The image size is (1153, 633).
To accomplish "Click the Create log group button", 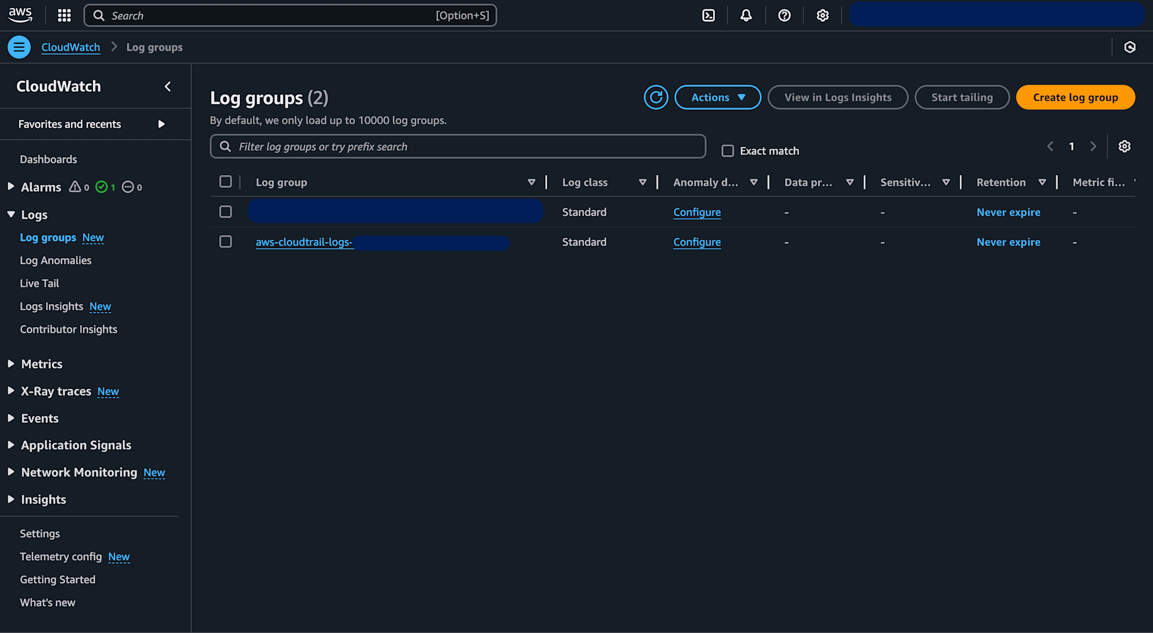I will point(1075,97).
